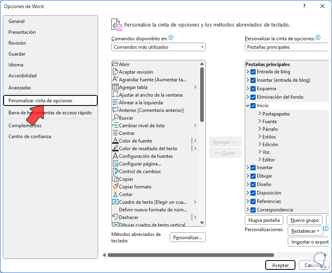Screen dimensions: 332x273
Task: Expand the Estilos group
Action: coord(260,136)
